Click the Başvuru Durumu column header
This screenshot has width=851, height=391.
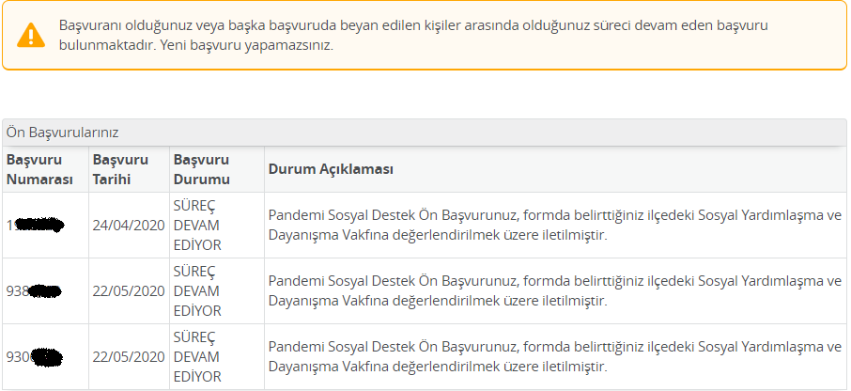pos(202,169)
